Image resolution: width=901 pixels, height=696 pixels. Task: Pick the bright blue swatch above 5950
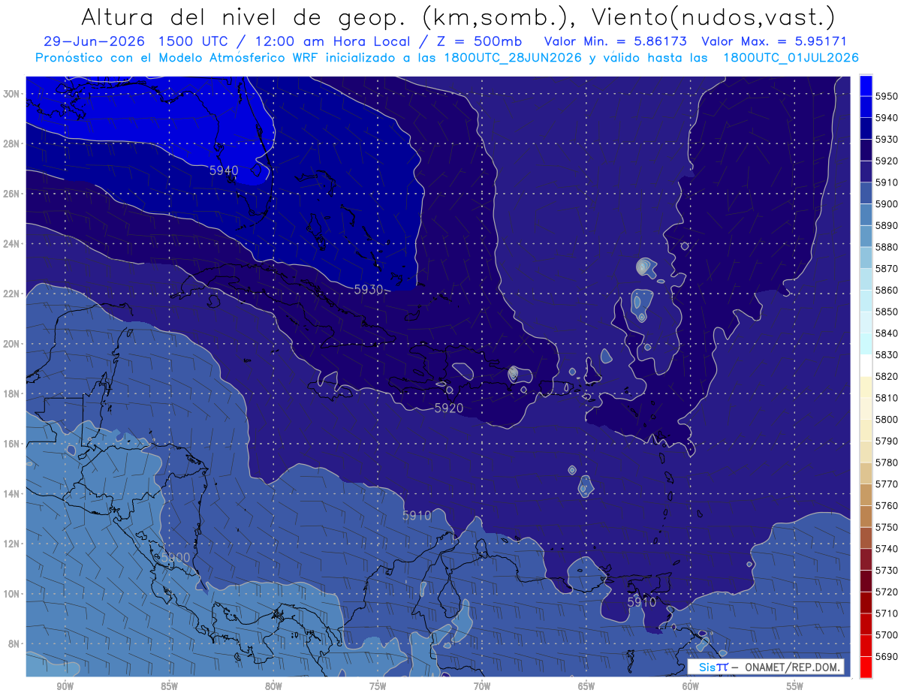(866, 86)
